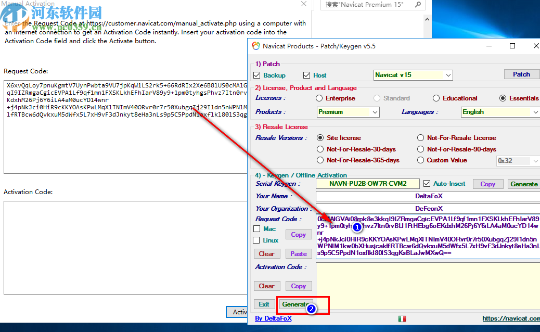The width and height of the screenshot is (540, 332).
Task: Toggle the Host checkbox
Action: 306,75
